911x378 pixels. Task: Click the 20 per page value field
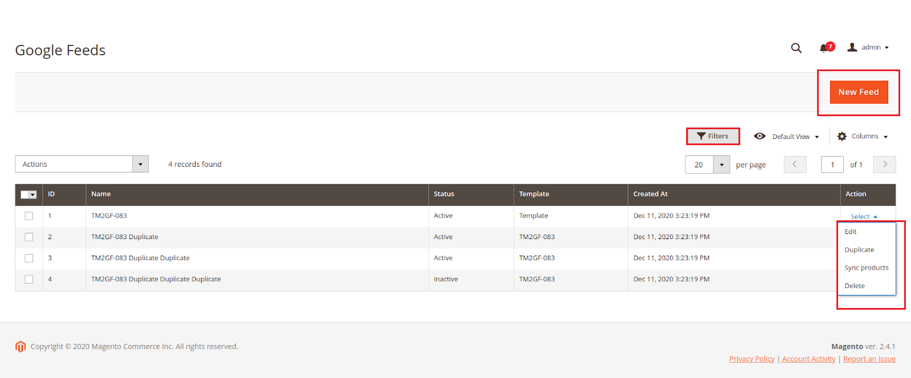pyautogui.click(x=699, y=165)
